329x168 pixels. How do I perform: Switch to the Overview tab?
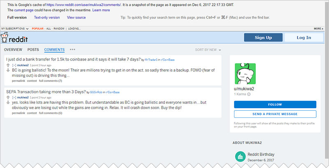click(13, 49)
